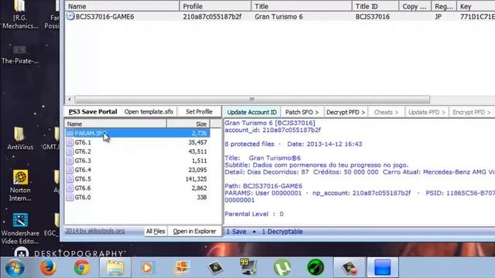Select the GT6.6 file icon
Image resolution: width=495 pixels, height=278 pixels.
pos(70,188)
